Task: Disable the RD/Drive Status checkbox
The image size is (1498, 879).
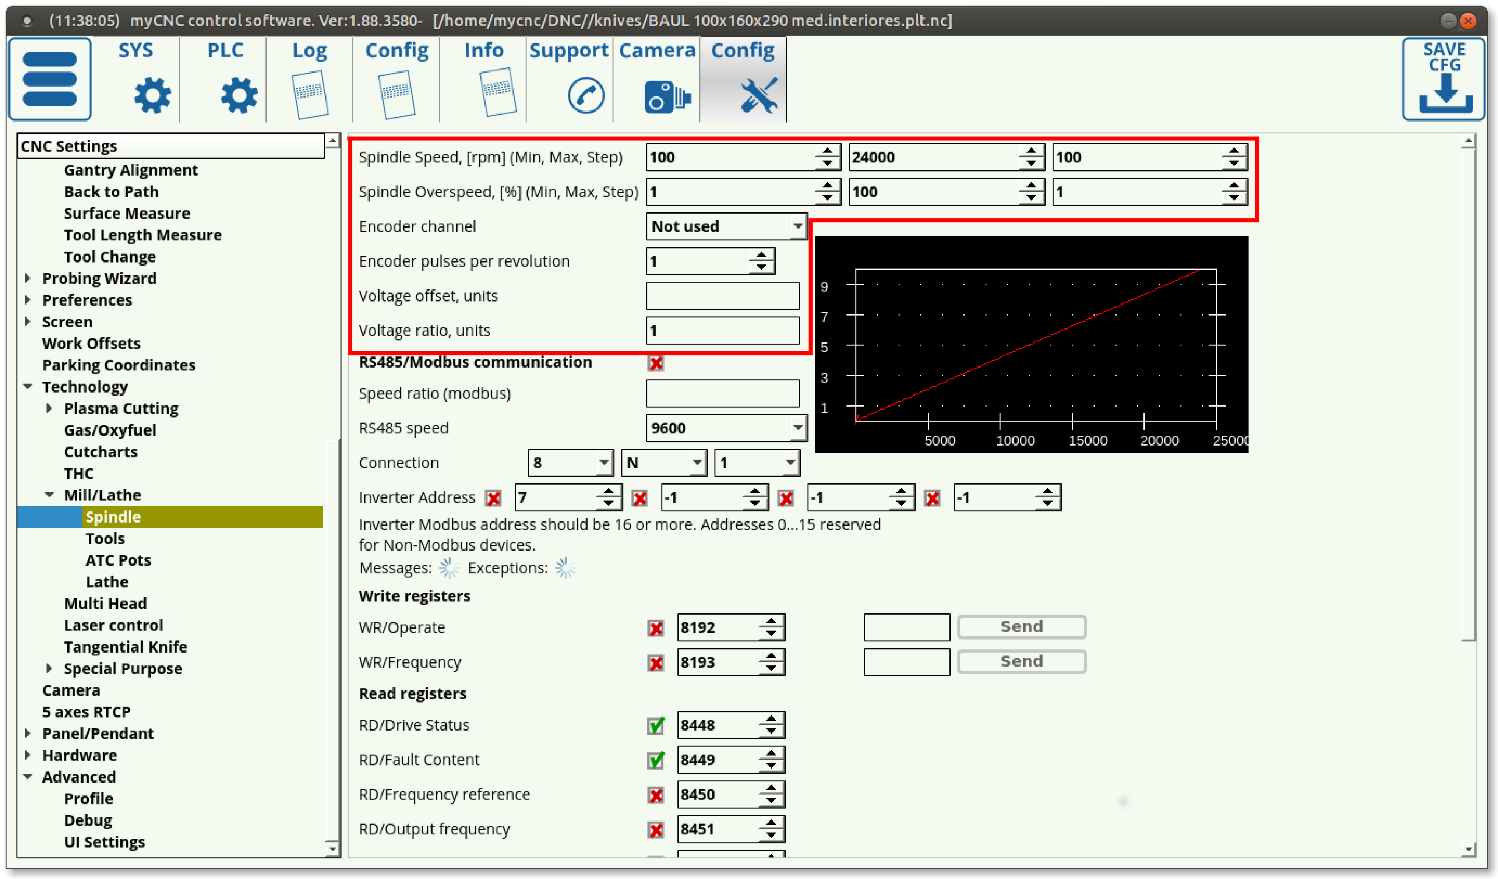Action: (656, 725)
